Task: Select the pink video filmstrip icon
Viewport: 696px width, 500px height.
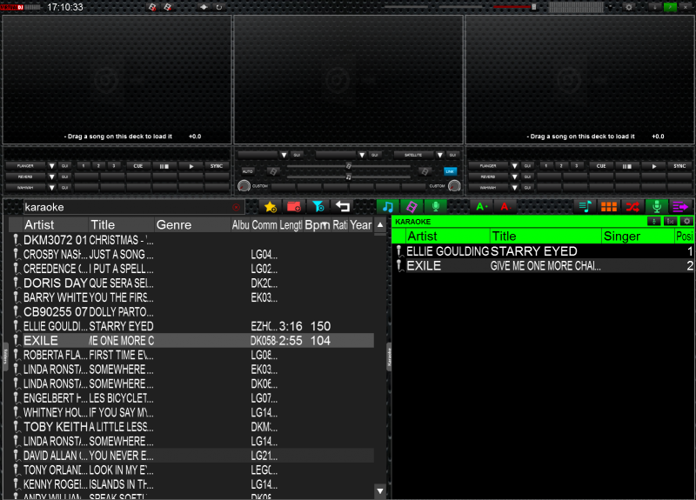Action: 412,207
